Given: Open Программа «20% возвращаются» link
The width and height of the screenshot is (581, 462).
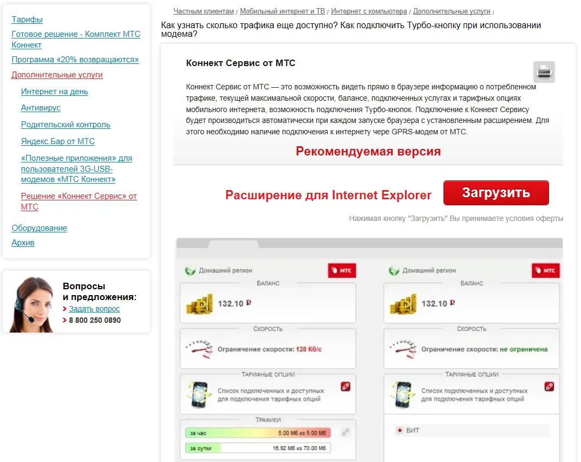Looking at the screenshot, I should pos(75,60).
